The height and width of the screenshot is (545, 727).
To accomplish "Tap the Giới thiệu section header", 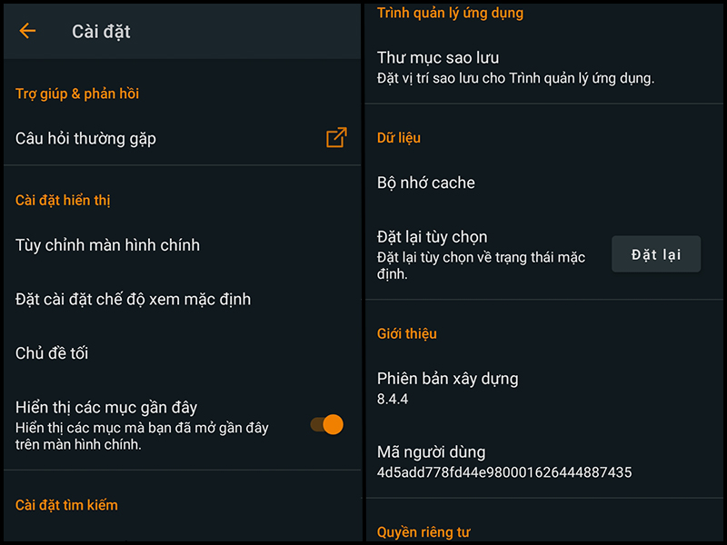I will coord(407,333).
